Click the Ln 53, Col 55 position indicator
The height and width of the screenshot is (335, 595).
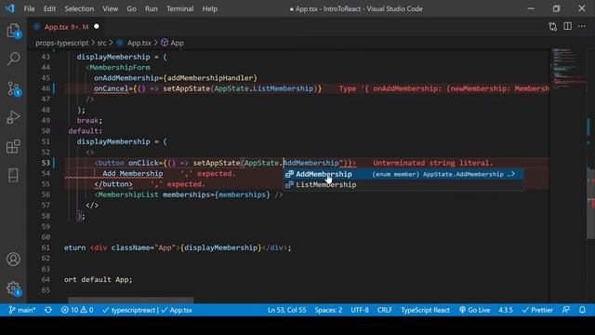(x=287, y=310)
